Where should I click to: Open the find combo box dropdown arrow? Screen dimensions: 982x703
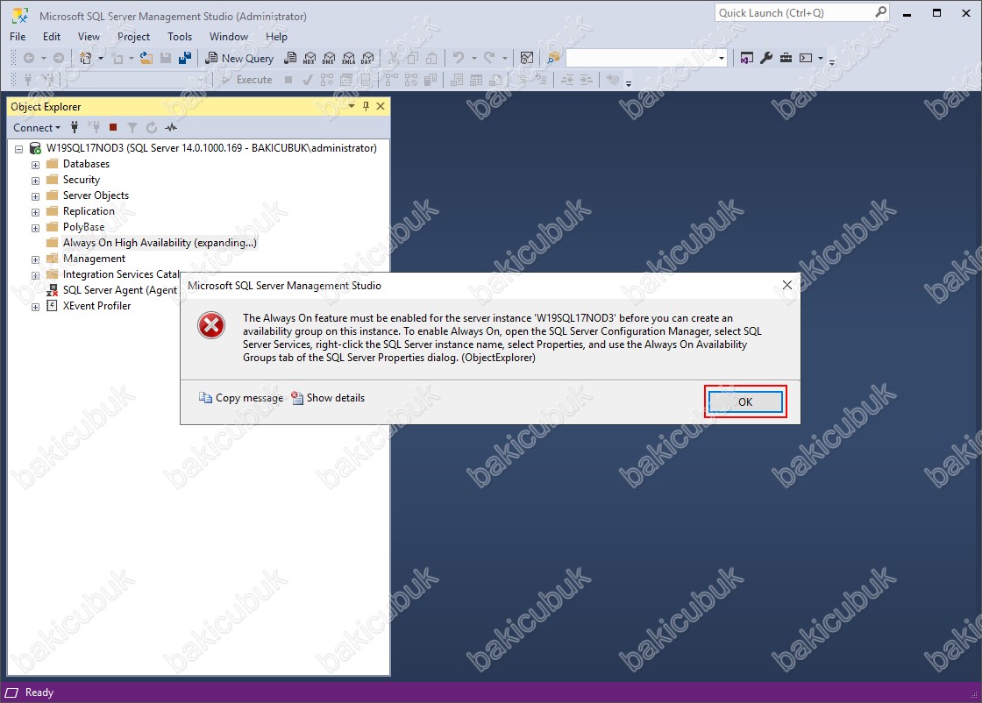tap(722, 58)
